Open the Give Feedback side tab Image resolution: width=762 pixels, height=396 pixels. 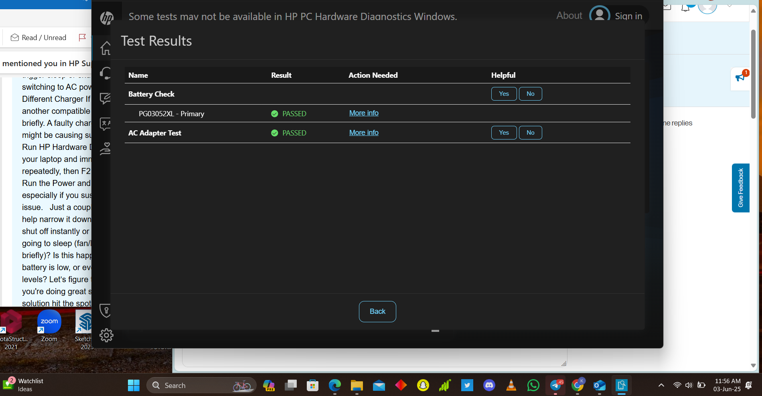pos(740,188)
